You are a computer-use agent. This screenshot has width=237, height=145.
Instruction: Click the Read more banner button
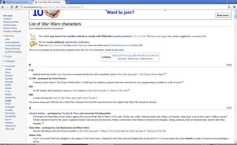(x=223, y=15)
